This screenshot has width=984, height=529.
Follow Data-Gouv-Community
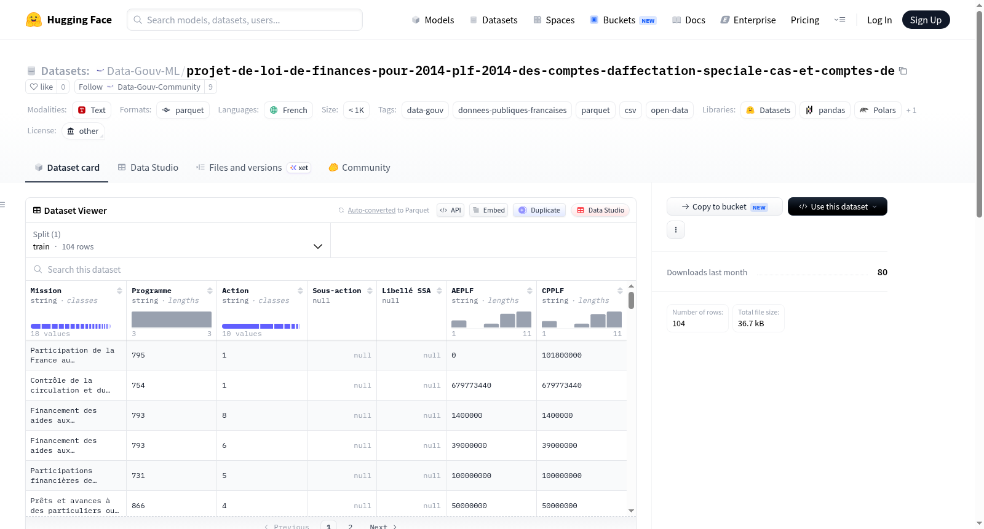[139, 87]
